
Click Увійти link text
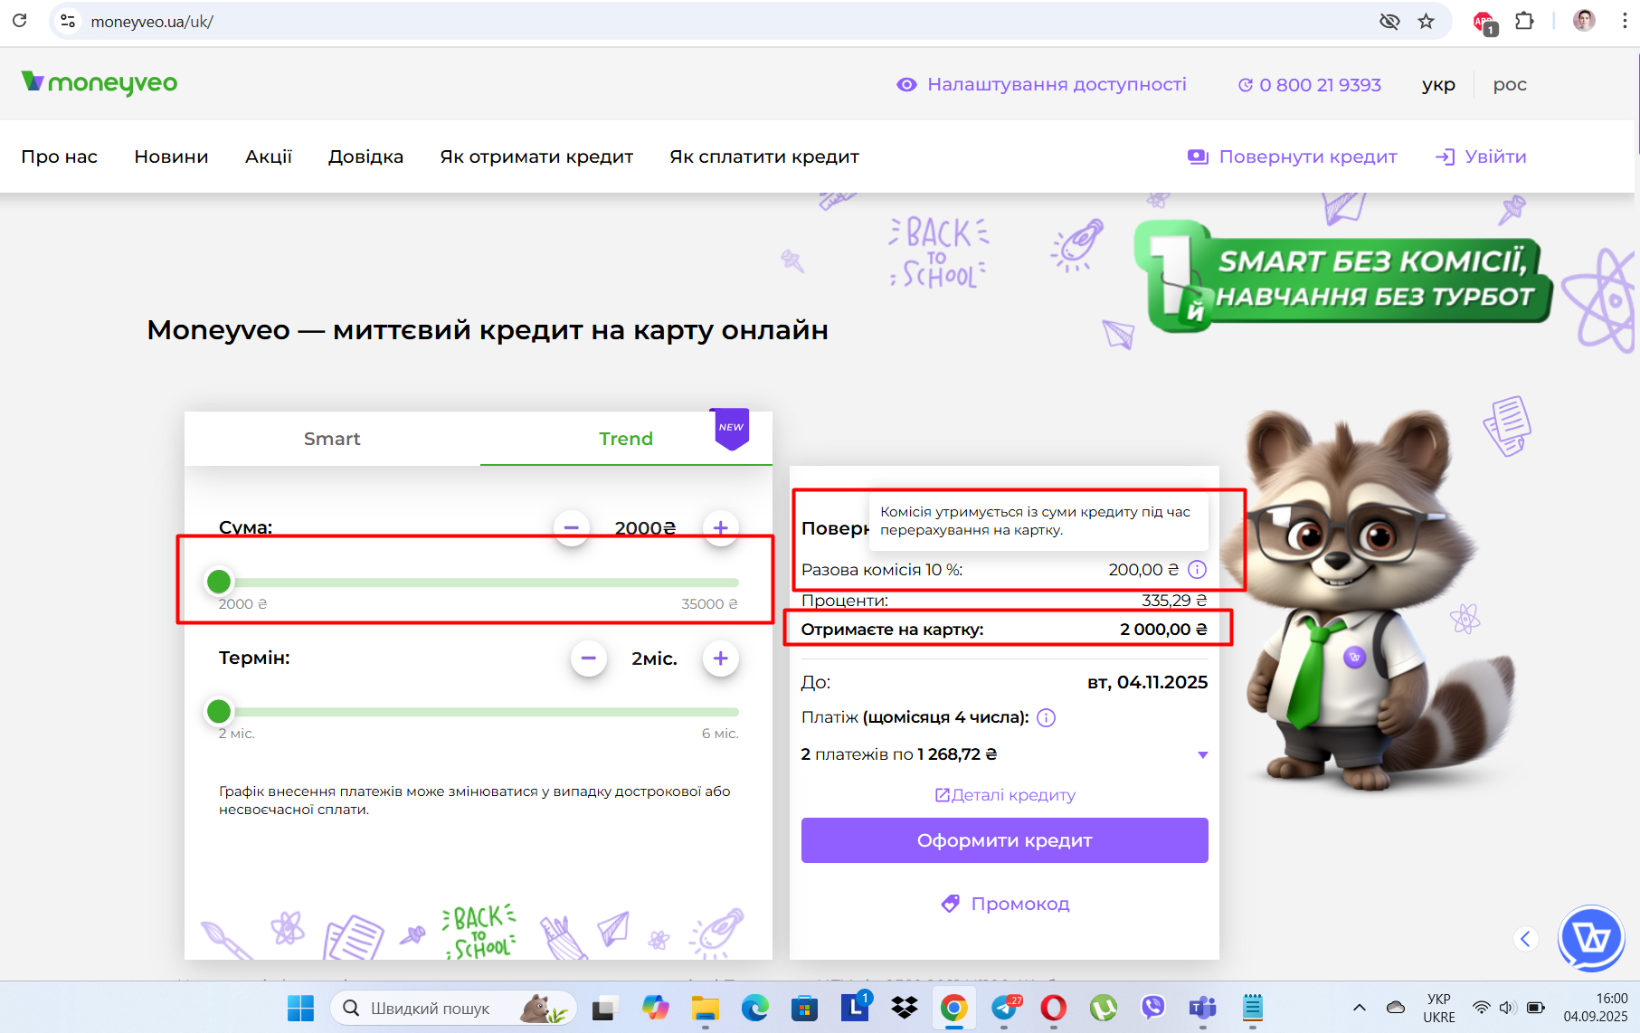point(1495,156)
